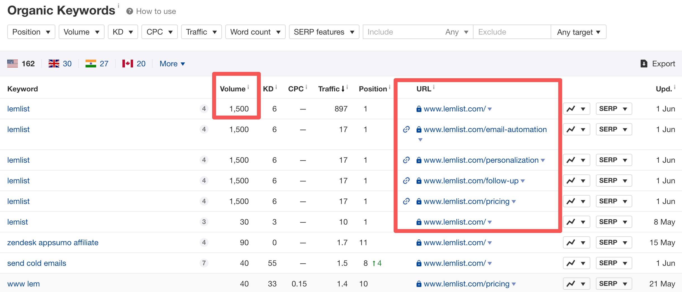Image resolution: width=682 pixels, height=292 pixels.
Task: Open the www lem keyword link
Action: click(23, 284)
